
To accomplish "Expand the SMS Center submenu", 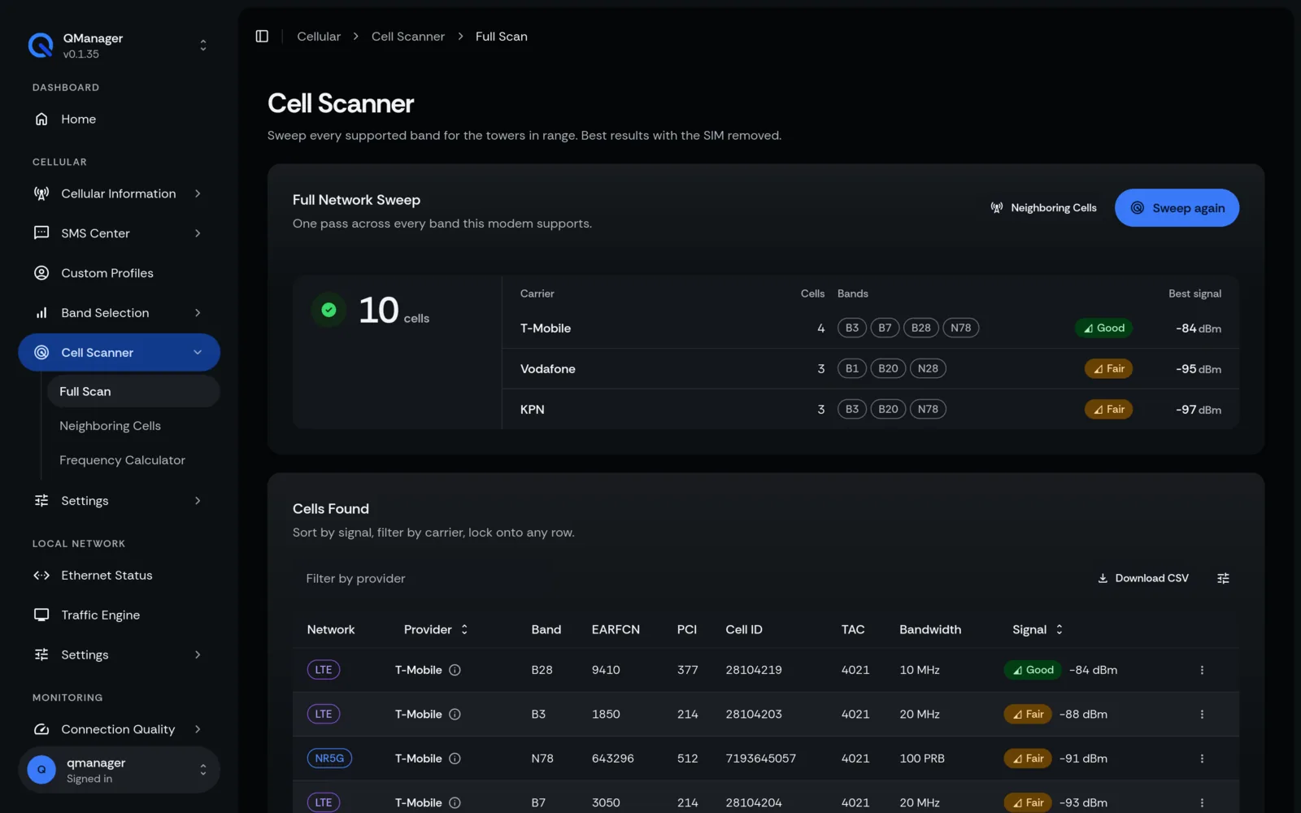I will tap(119, 233).
